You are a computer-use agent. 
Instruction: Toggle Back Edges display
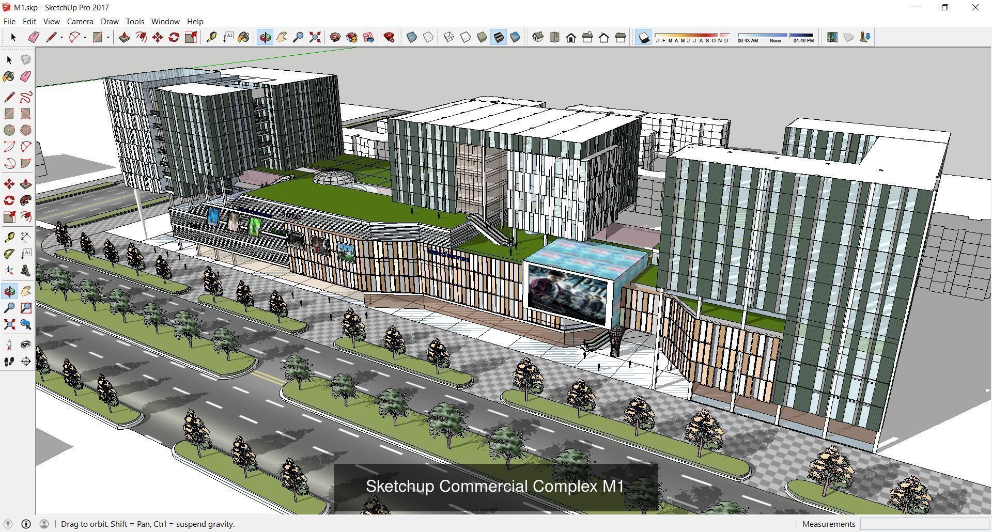428,37
